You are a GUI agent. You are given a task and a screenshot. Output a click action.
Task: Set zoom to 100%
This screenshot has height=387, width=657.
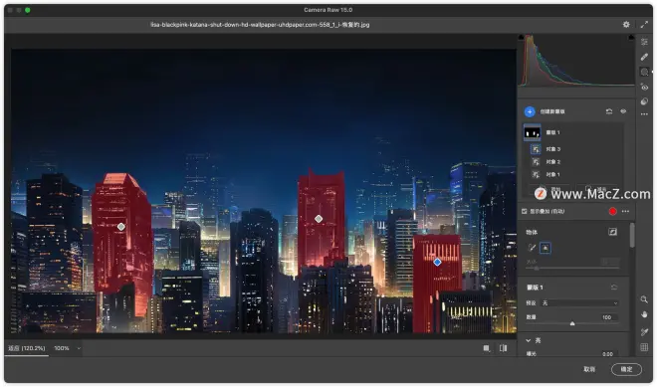coord(62,348)
